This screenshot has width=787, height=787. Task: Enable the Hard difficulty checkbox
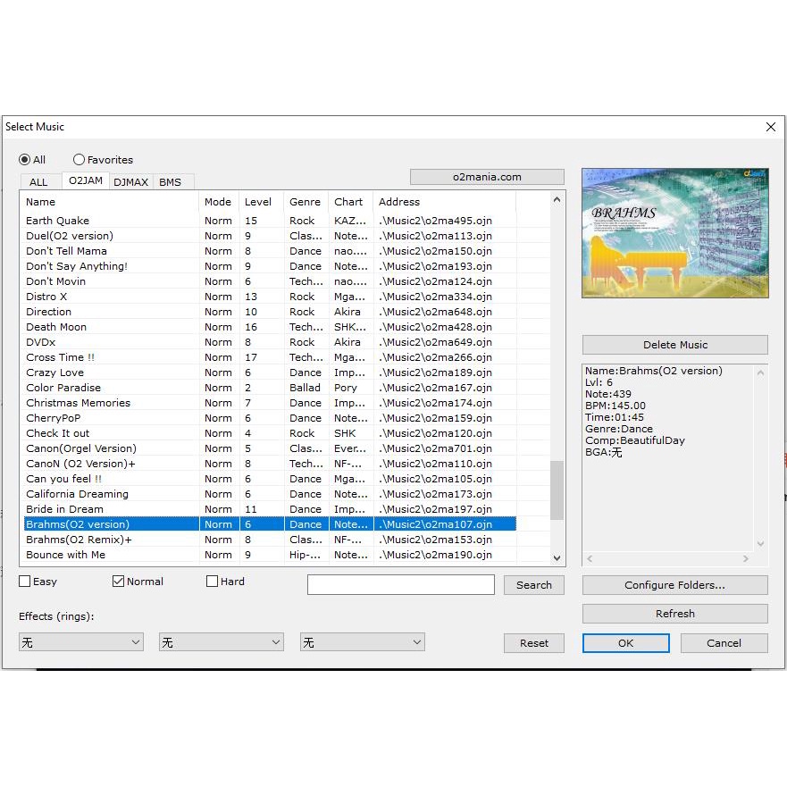point(212,582)
